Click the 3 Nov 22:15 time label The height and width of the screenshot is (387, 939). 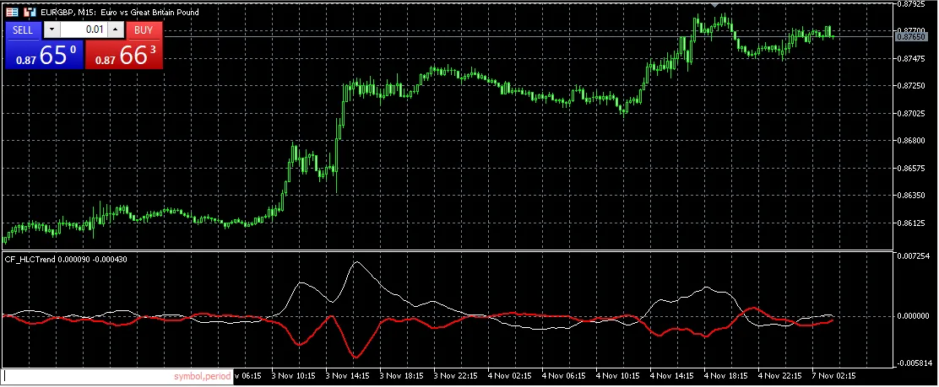455,376
